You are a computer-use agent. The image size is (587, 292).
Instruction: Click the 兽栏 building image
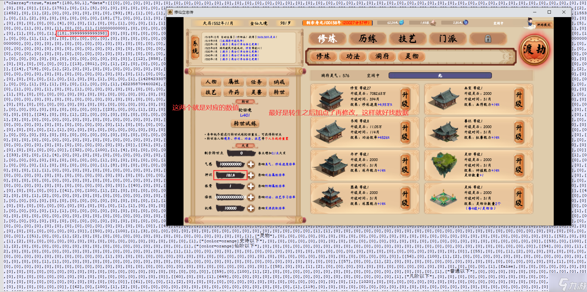[x=444, y=132]
